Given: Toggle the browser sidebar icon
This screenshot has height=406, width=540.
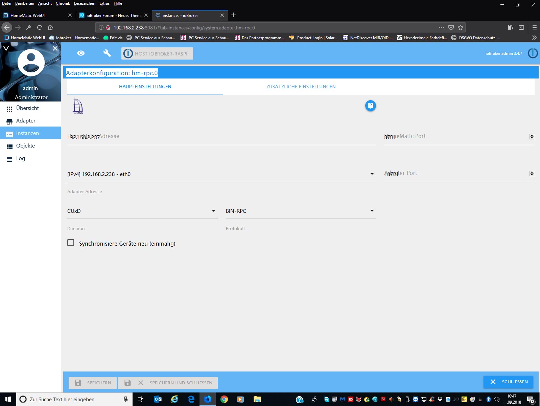Looking at the screenshot, I should pos(521,27).
